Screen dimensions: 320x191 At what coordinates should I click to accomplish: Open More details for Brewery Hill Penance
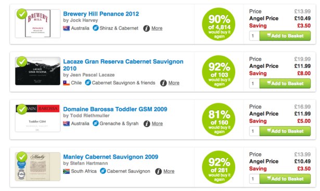click(157, 29)
